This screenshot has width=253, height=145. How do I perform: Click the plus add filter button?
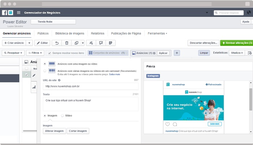[x=177, y=53]
